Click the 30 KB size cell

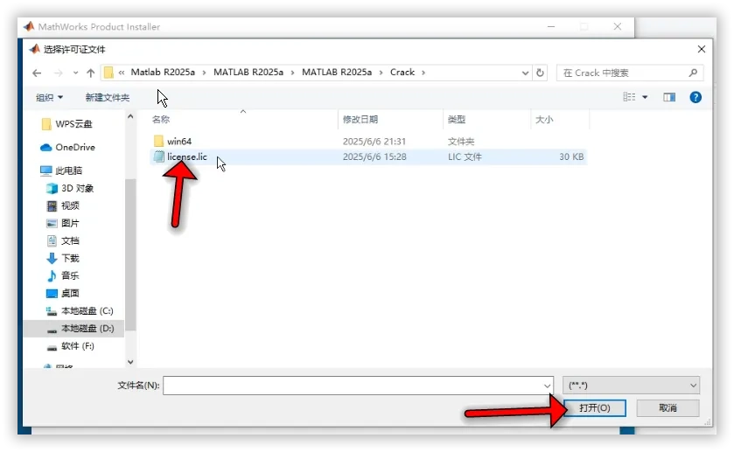(571, 156)
